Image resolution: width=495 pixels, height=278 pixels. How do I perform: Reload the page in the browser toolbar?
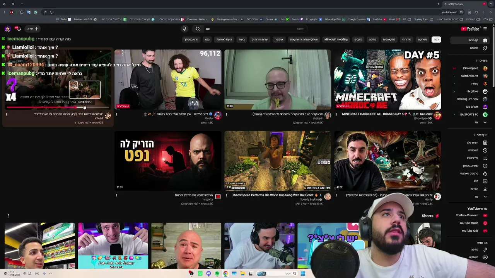476,12
